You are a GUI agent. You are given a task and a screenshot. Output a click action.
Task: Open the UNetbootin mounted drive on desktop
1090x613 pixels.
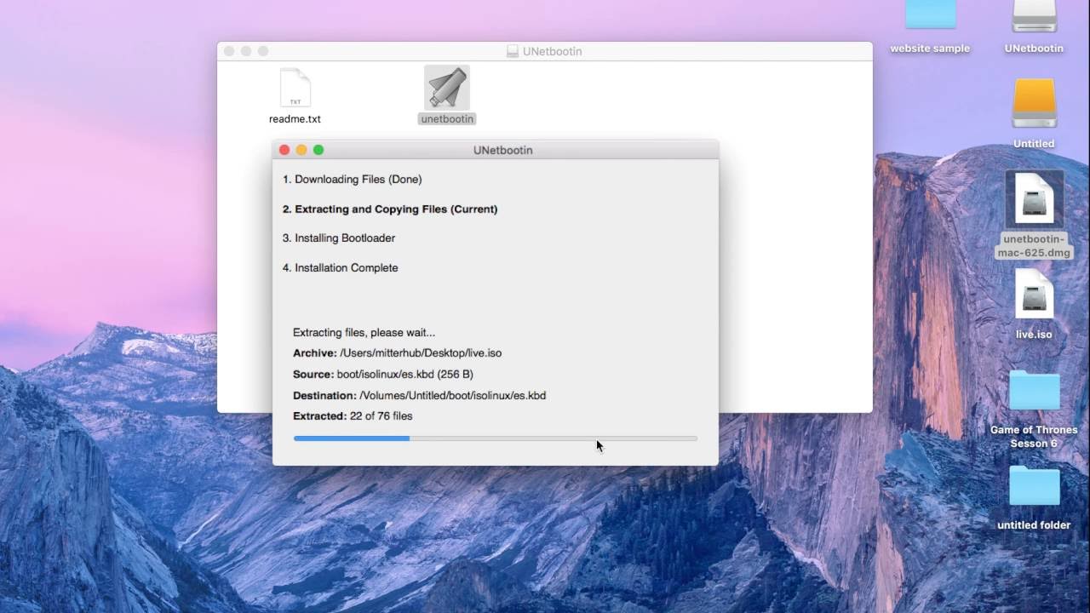[x=1034, y=17]
